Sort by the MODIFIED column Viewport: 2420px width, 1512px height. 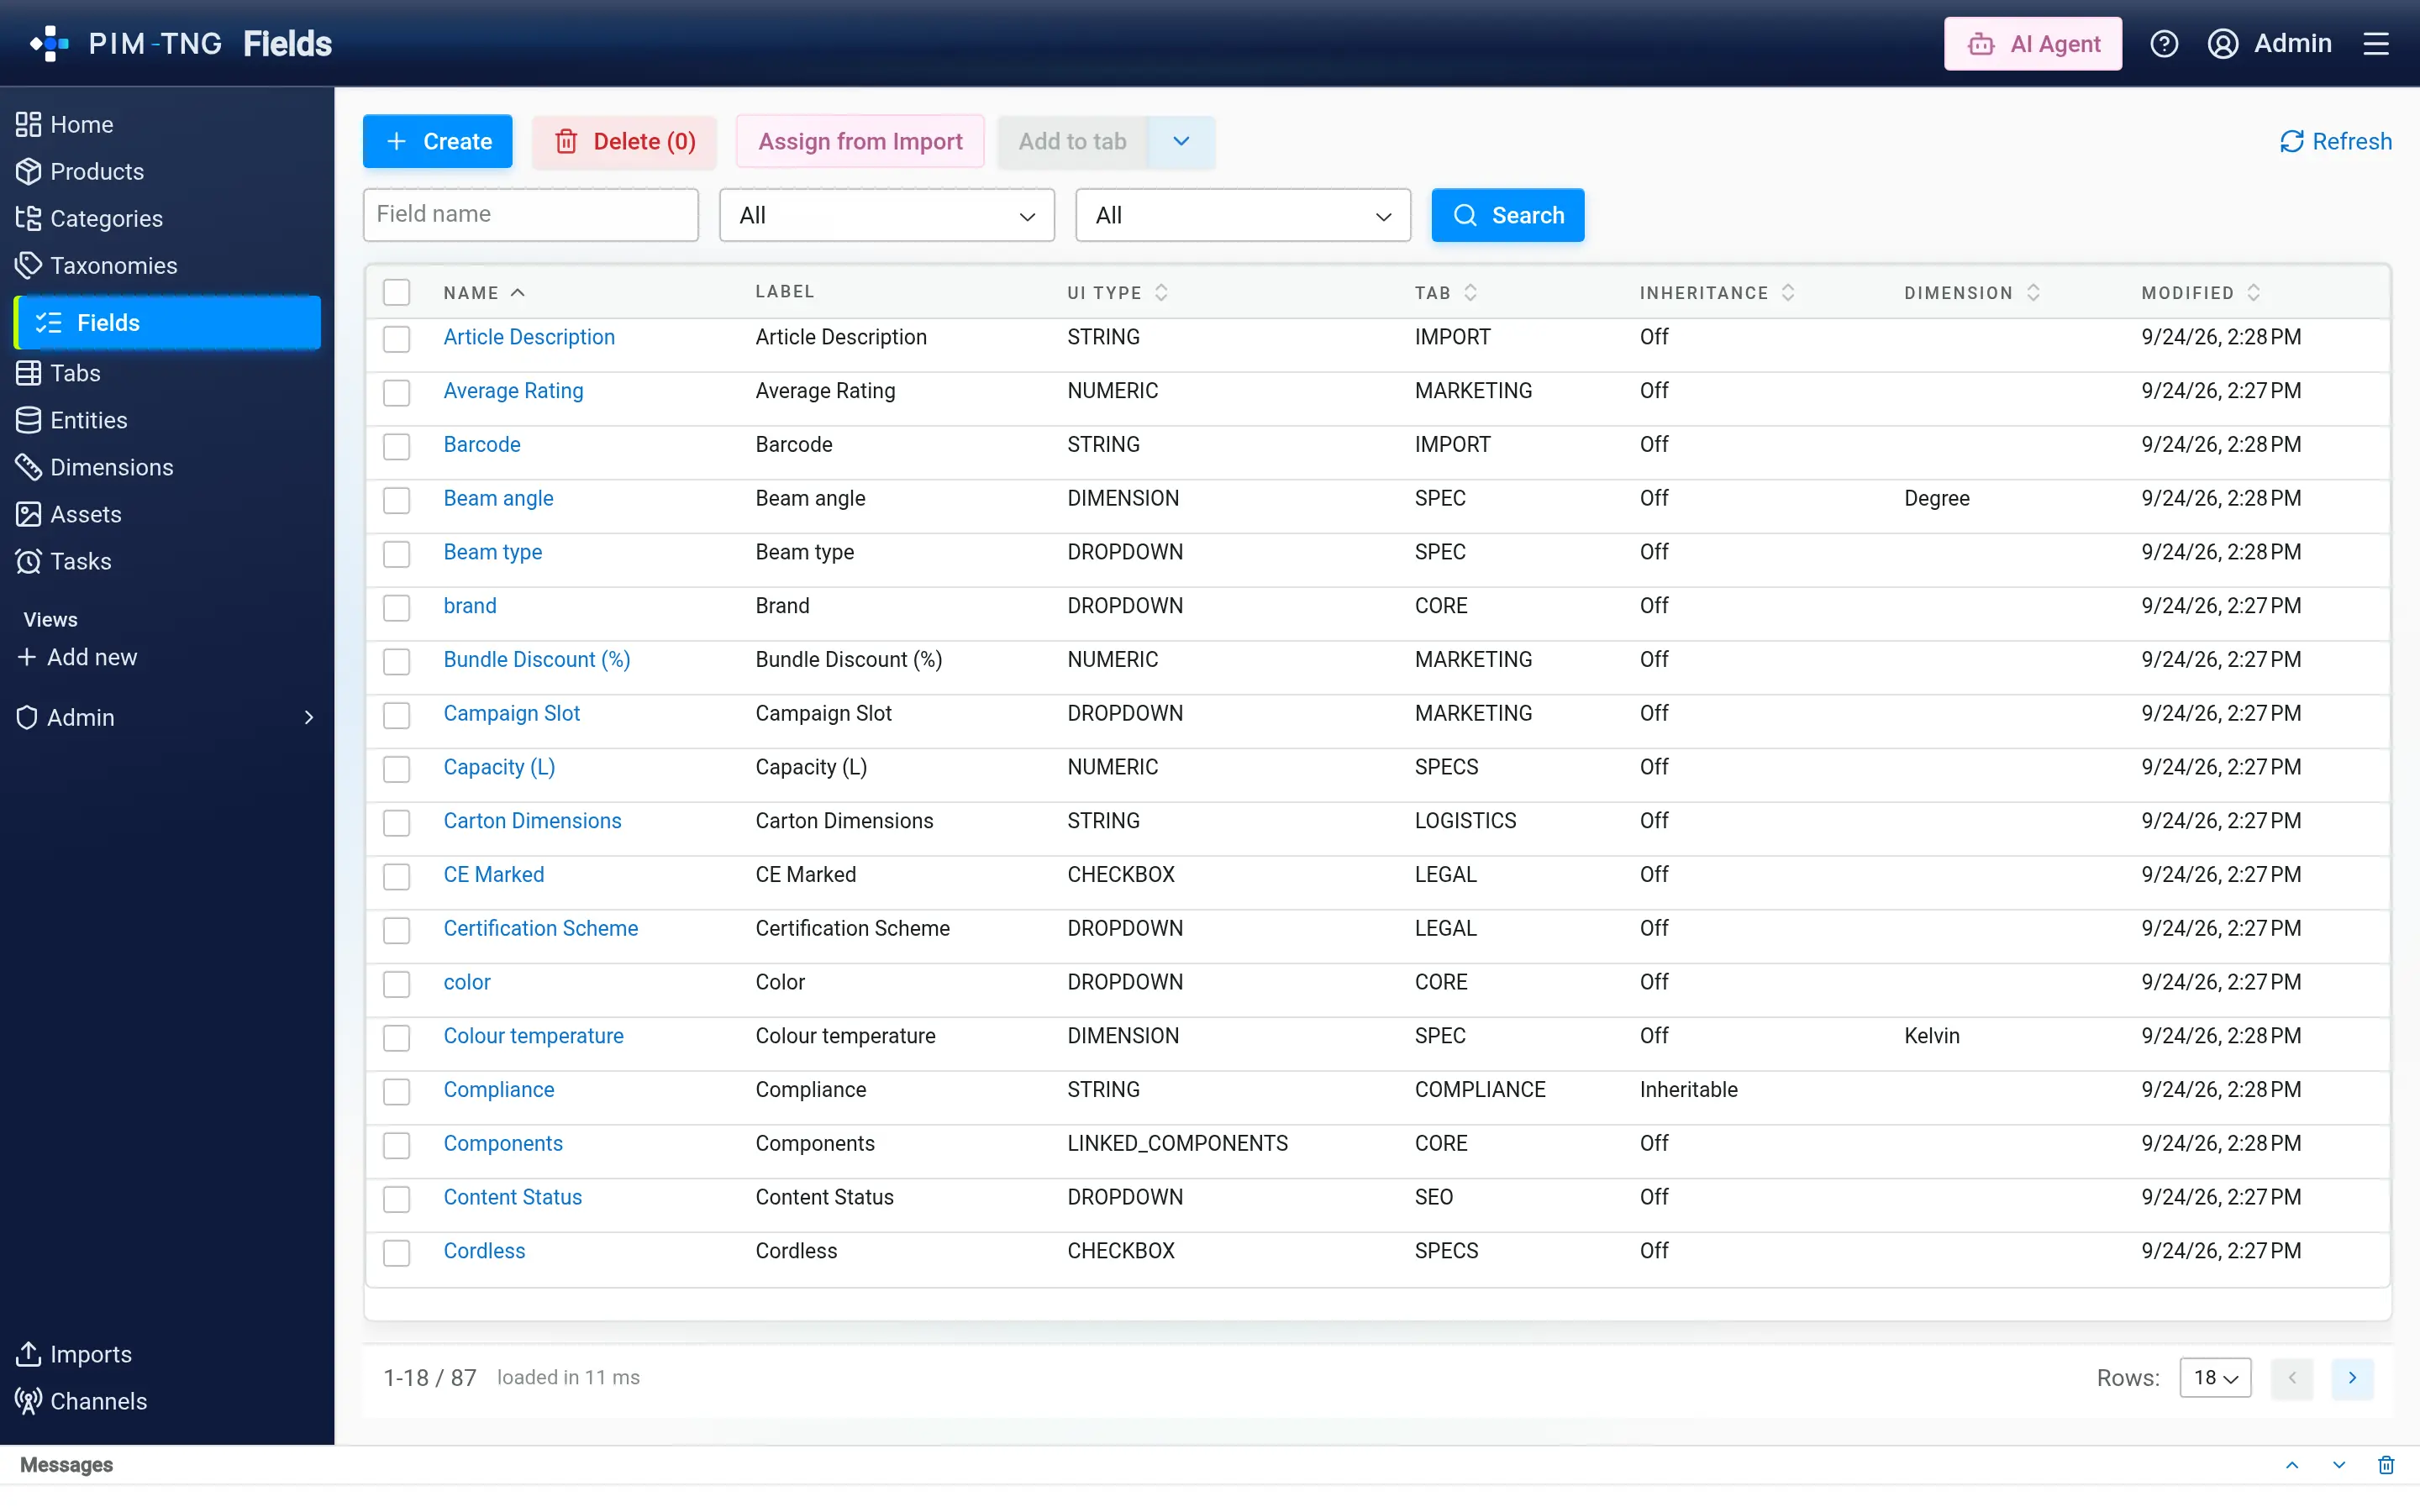(2200, 293)
